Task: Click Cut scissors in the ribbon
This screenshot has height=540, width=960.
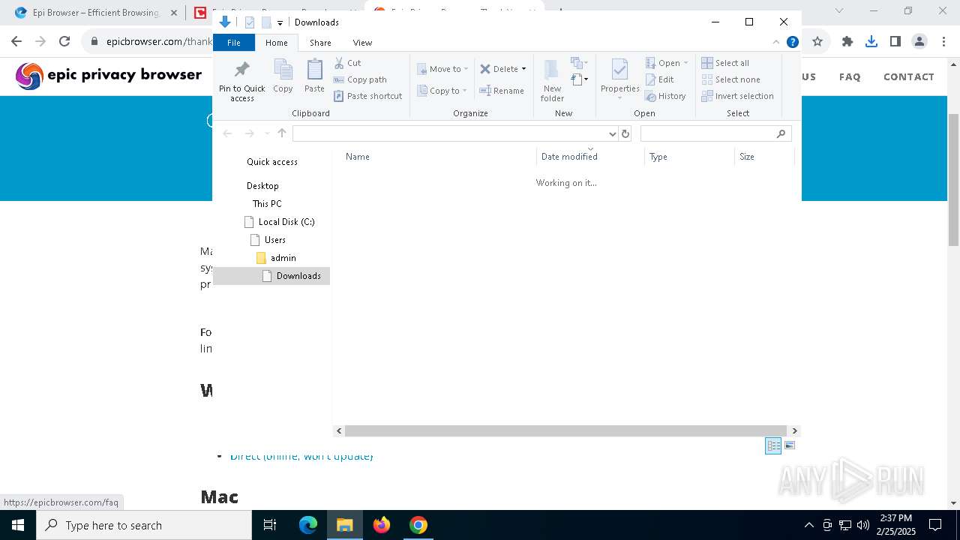Action: tap(347, 63)
